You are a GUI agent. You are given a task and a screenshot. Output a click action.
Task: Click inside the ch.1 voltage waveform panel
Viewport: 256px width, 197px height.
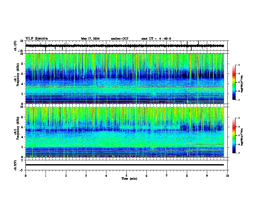coord(126,46)
